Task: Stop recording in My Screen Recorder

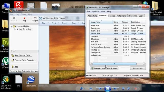Action: coord(24,19)
